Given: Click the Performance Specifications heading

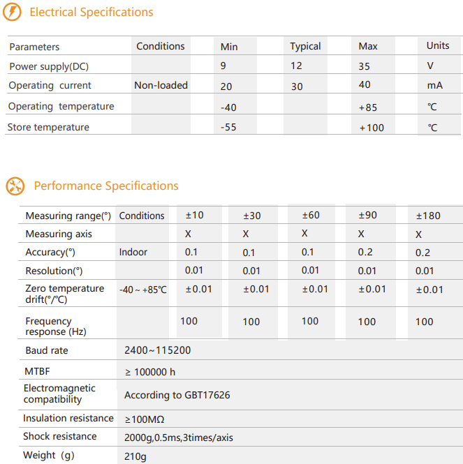Looking at the screenshot, I should [x=106, y=186].
